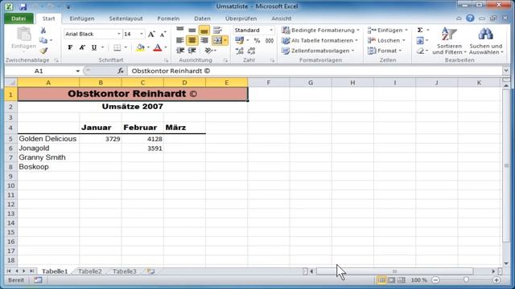Expand Als Tabelle formatieren dropdown

point(356,40)
